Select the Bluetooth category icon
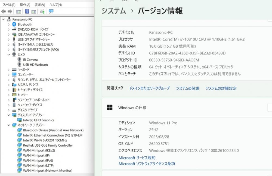272x176 pixels. click(x=14, y=24)
